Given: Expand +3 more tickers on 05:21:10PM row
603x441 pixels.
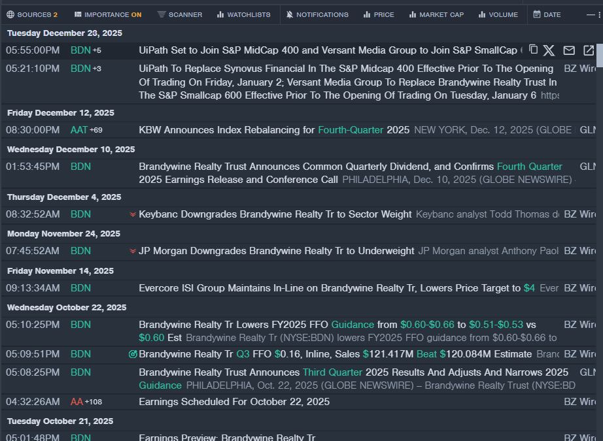Looking at the screenshot, I should point(97,69).
